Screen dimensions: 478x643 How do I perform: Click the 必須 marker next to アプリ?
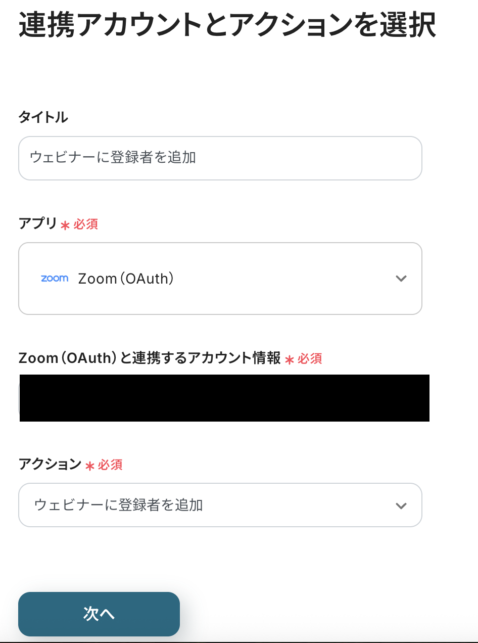pos(86,224)
